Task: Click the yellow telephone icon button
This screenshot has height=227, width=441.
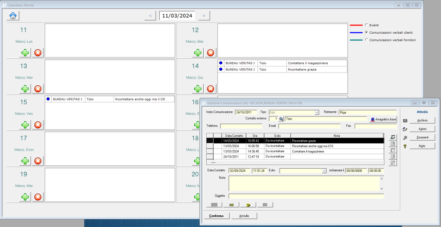Action: click(x=248, y=205)
